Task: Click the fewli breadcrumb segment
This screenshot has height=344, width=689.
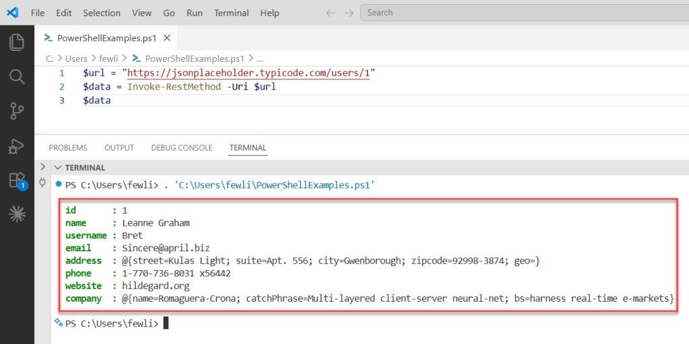Action: coord(108,58)
